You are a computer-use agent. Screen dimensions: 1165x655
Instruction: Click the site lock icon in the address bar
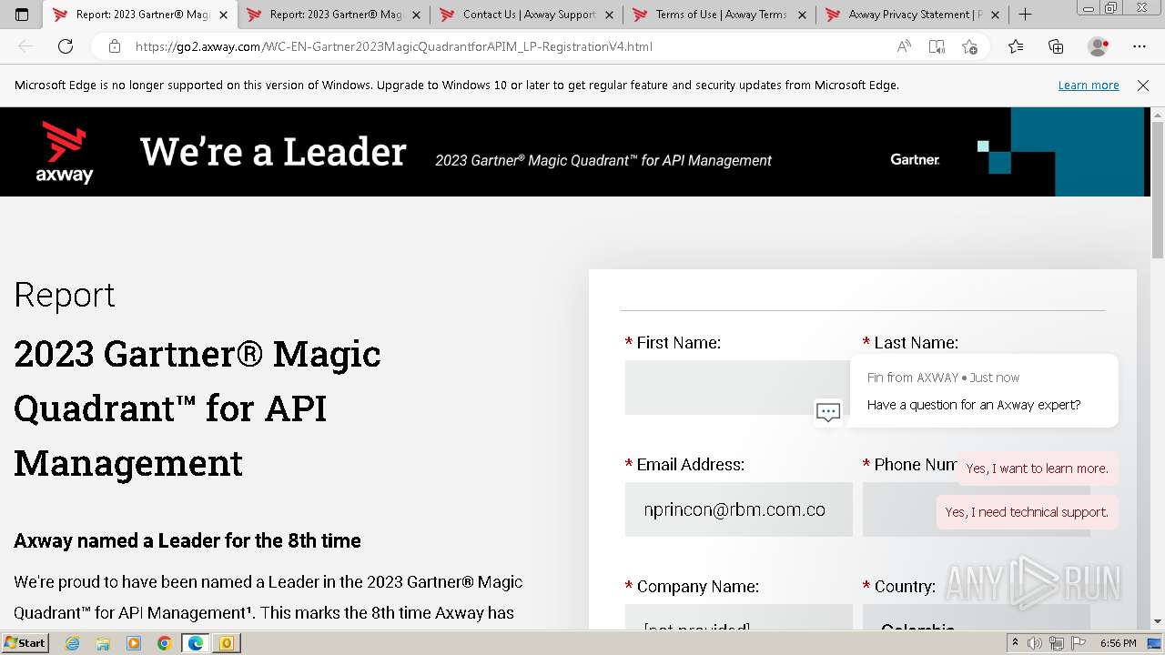pos(115,46)
